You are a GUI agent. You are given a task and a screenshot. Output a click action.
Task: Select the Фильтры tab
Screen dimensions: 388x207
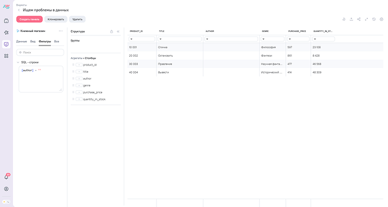[45, 42]
